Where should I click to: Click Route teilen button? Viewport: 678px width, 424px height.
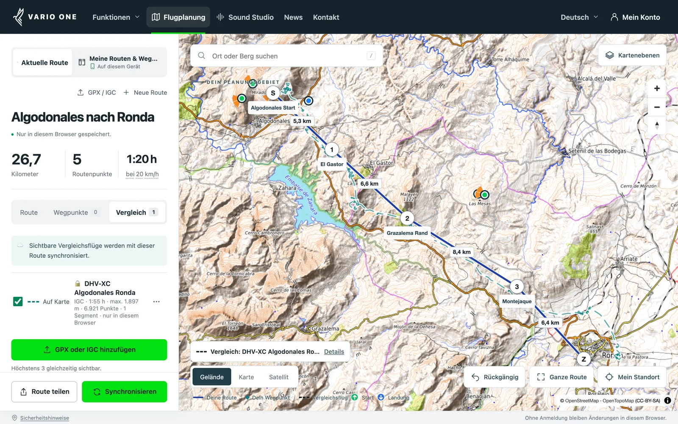coord(44,392)
